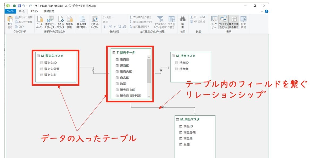Screen dimensions: 311x158
Task: Select the 数量 field
Action: (x=121, y=84)
